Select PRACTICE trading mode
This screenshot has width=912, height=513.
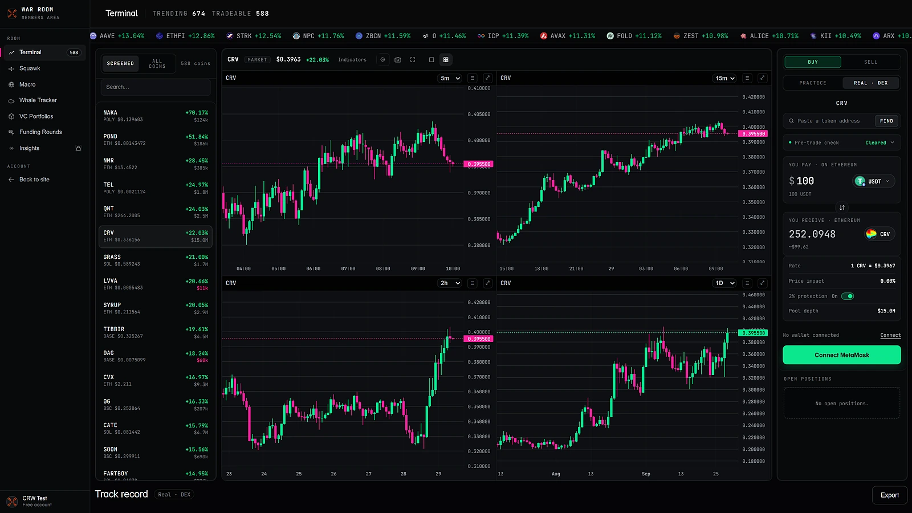coord(813,83)
